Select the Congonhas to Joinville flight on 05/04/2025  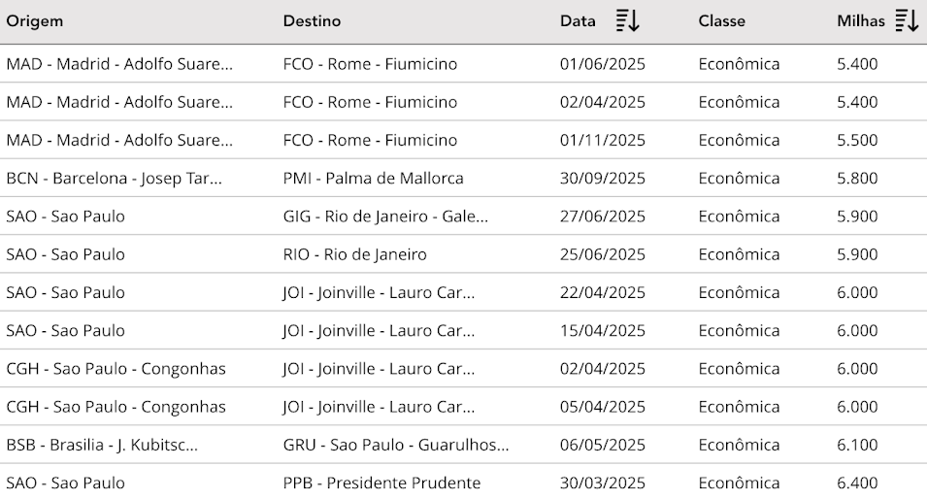coord(464,407)
